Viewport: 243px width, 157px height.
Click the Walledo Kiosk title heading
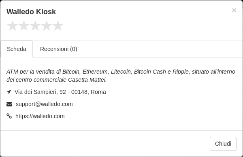(x=31, y=12)
